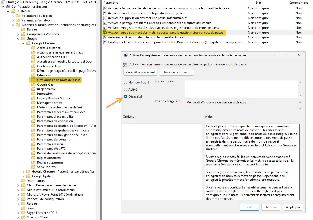Click the 'État' column header
Image resolution: width=313 pixels, height=220 pixels.
click(258, 3)
